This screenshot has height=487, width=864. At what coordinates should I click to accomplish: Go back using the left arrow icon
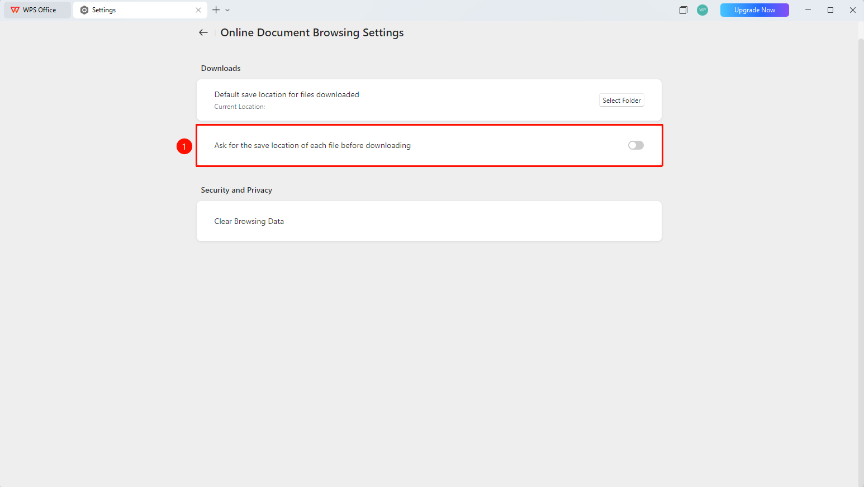tap(203, 32)
